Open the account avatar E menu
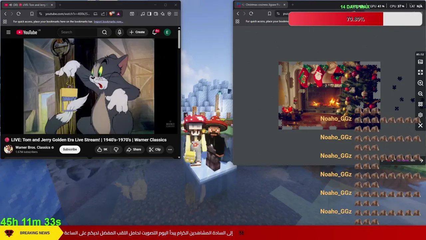 tap(167, 32)
